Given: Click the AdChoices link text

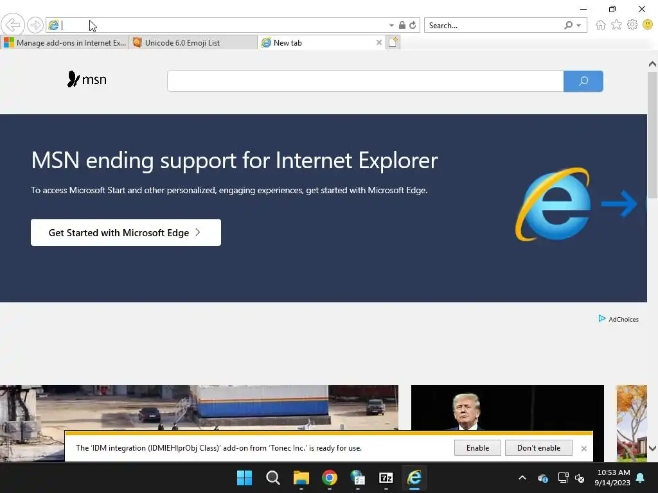Looking at the screenshot, I should 623,320.
